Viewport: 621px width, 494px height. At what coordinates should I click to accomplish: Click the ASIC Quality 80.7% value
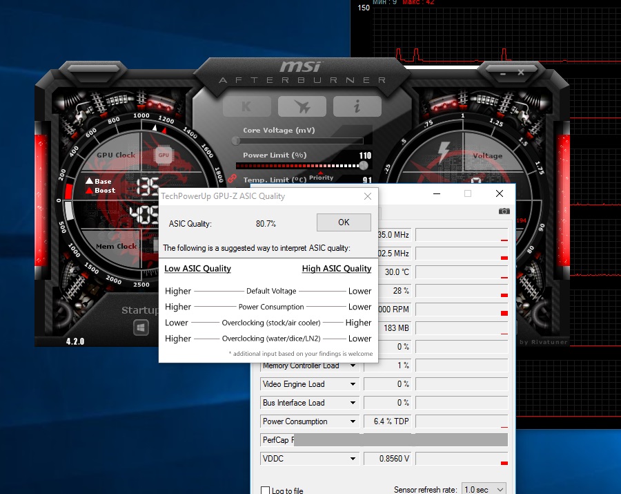pos(266,224)
